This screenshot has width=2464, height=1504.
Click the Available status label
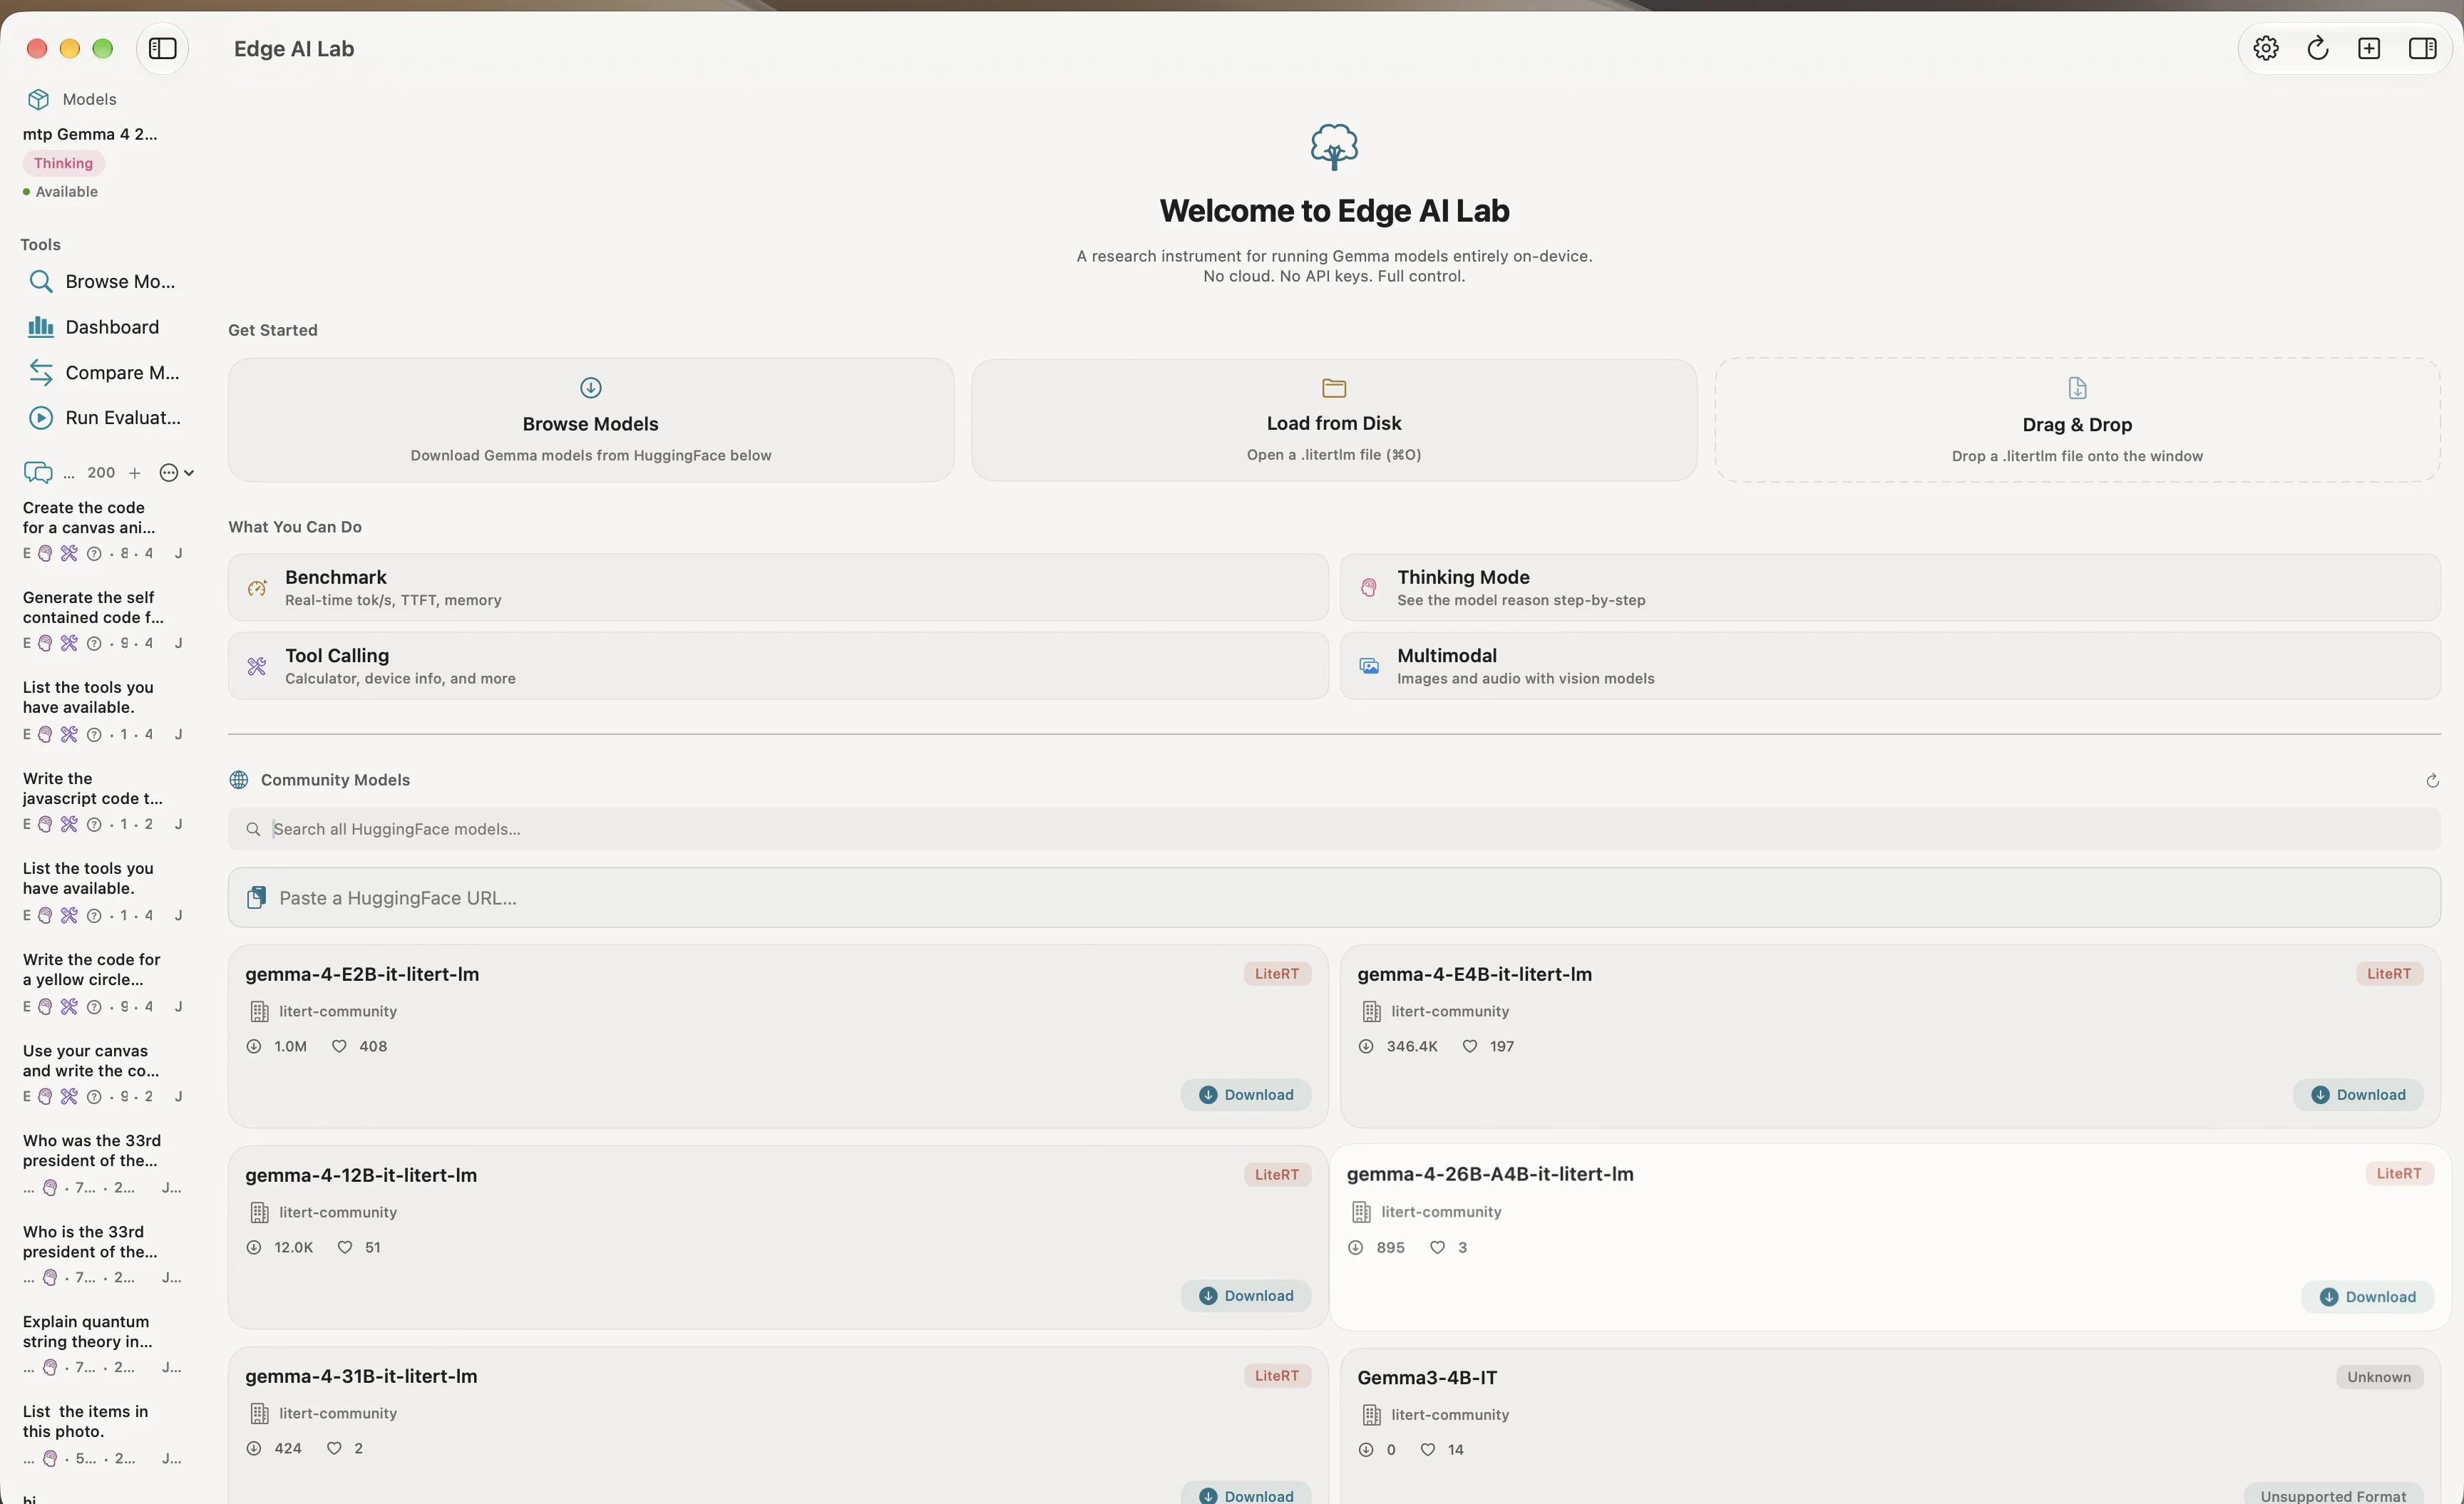coord(66,191)
